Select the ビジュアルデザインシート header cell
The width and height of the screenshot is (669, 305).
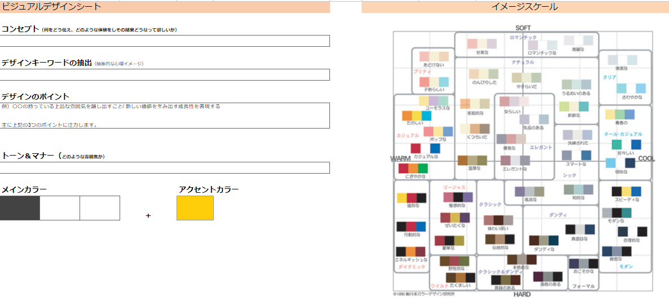(165, 7)
